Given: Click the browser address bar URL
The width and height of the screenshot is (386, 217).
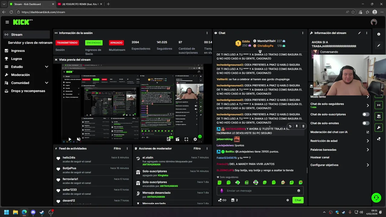Looking at the screenshot, I should 43,12.
